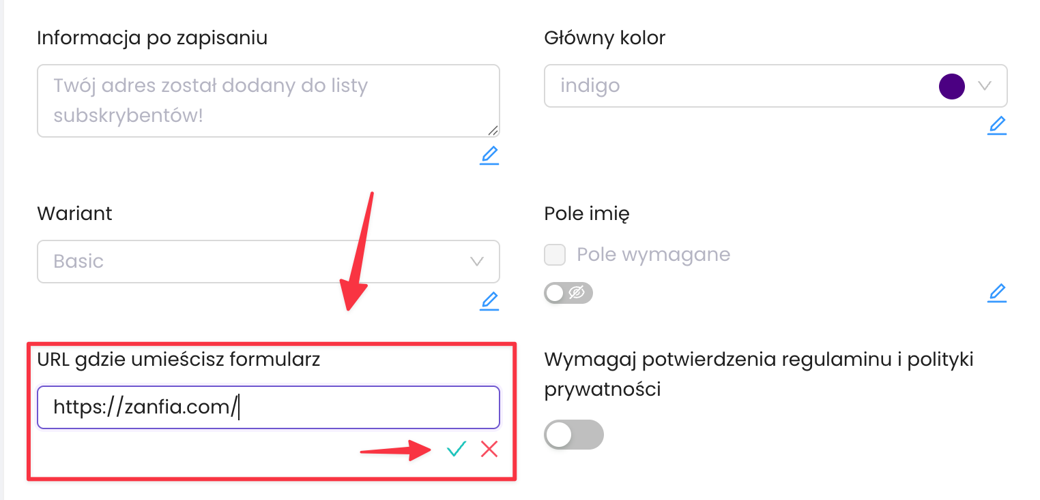Click into the Informacja po zapisaniu textarea
The image size is (1040, 500).
point(268,101)
